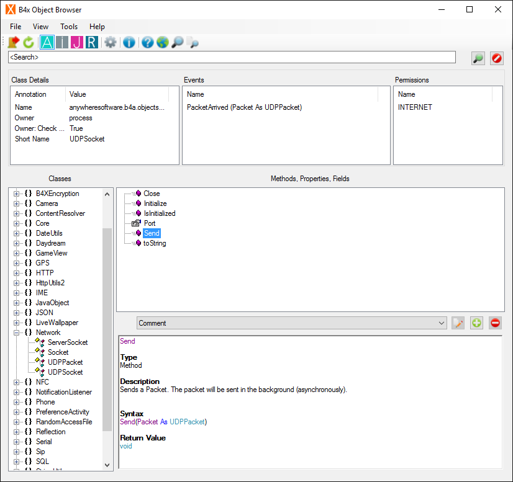Open the Comment dropdown
The height and width of the screenshot is (482, 513).
(x=291, y=323)
